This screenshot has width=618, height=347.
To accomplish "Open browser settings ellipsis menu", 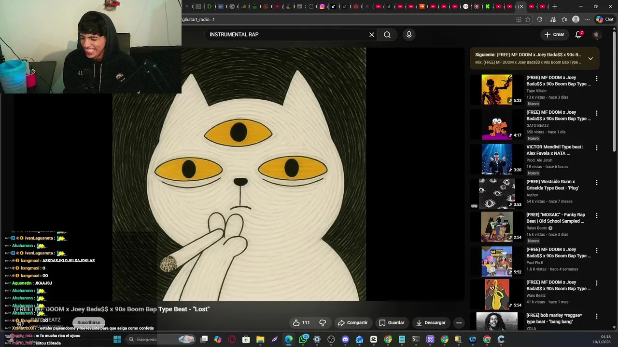I will [587, 19].
